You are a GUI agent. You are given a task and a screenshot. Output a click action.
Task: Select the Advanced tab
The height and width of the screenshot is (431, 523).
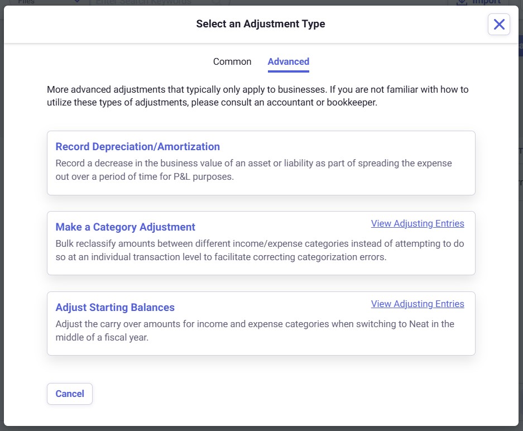pyautogui.click(x=288, y=62)
